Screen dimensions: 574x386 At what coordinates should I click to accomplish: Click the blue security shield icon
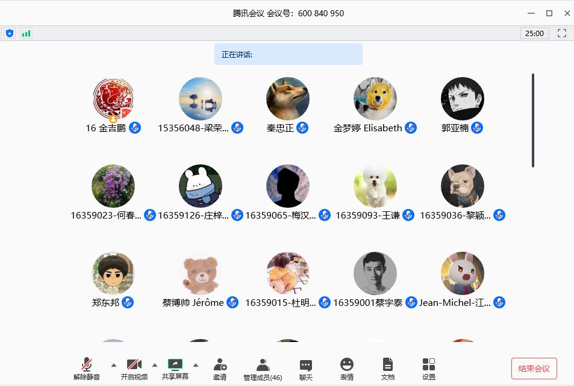10,34
